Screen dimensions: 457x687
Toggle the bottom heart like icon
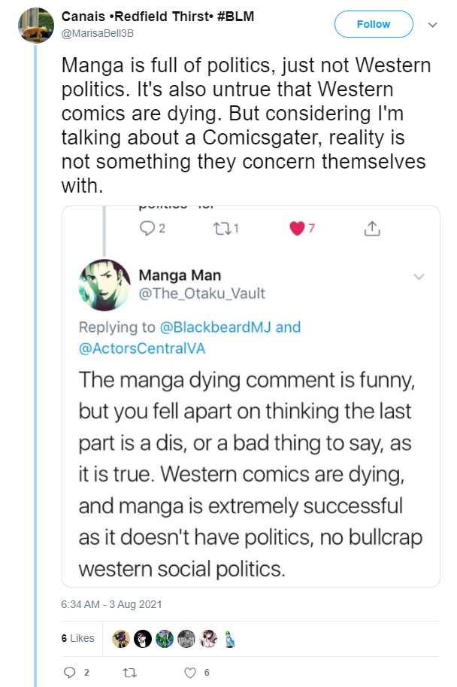tap(189, 673)
